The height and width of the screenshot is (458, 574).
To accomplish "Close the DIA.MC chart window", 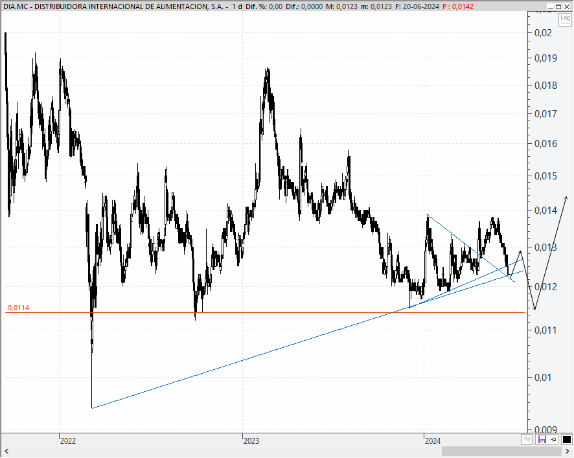I will [x=566, y=6].
